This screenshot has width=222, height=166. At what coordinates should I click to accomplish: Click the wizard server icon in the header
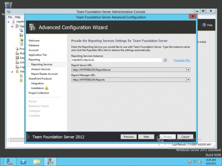coord(32,27)
